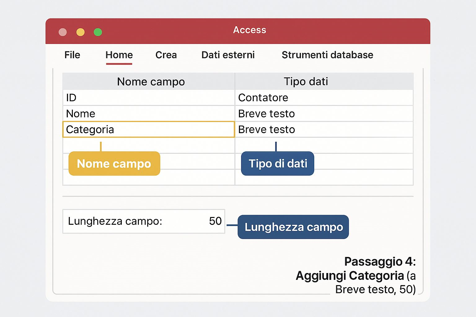Select the ID field name cell

148,98
